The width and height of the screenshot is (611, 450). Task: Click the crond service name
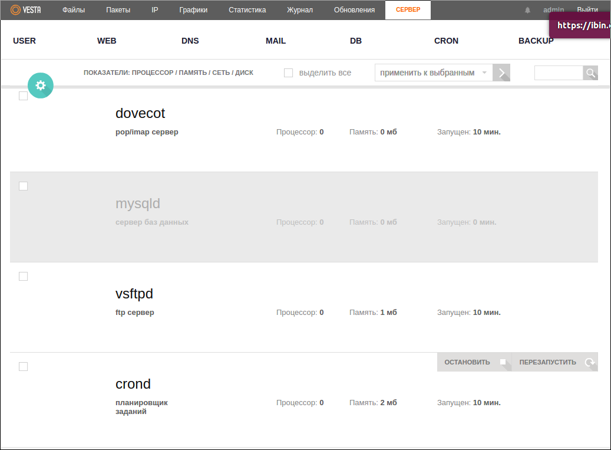click(133, 384)
